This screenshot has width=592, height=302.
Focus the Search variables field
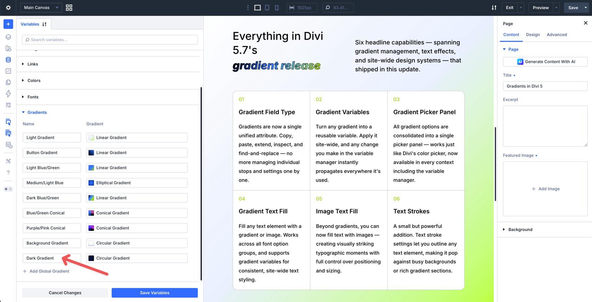(110, 40)
